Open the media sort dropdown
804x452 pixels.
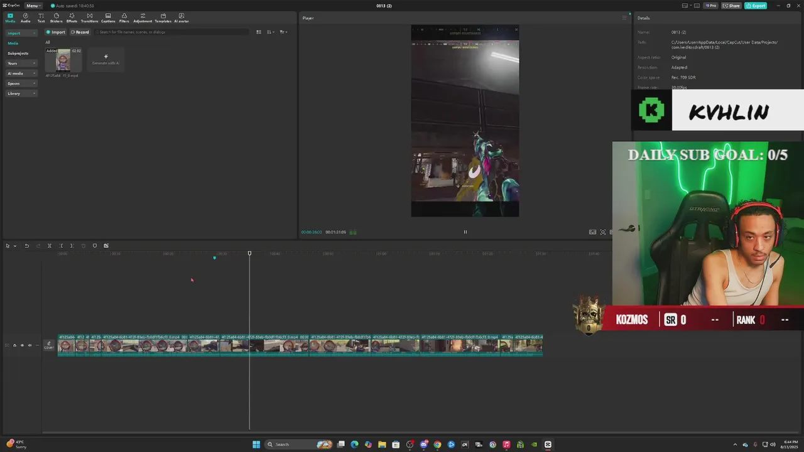pos(270,32)
